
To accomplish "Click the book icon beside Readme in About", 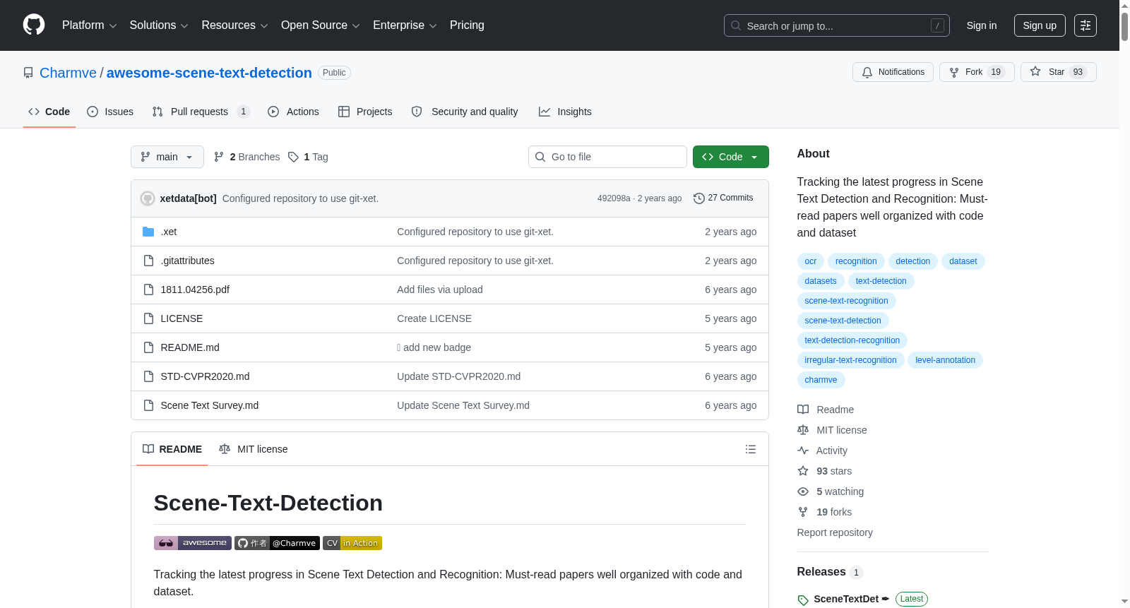I will (803, 410).
